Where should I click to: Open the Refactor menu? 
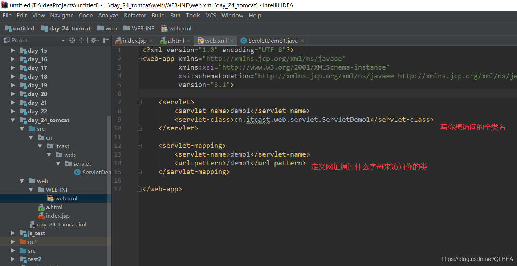click(x=135, y=15)
